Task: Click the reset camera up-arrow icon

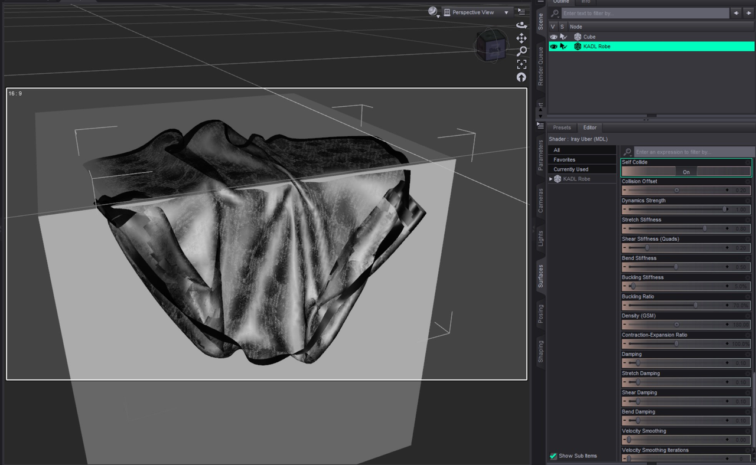Action: tap(522, 77)
